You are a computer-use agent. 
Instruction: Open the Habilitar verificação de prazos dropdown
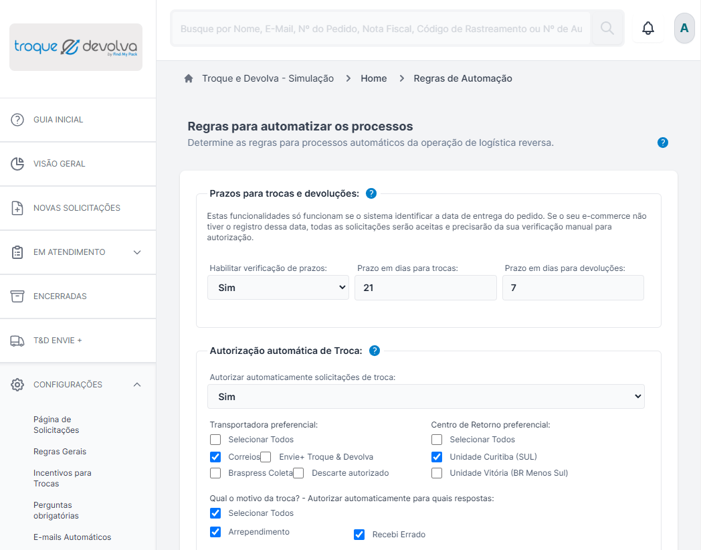278,287
